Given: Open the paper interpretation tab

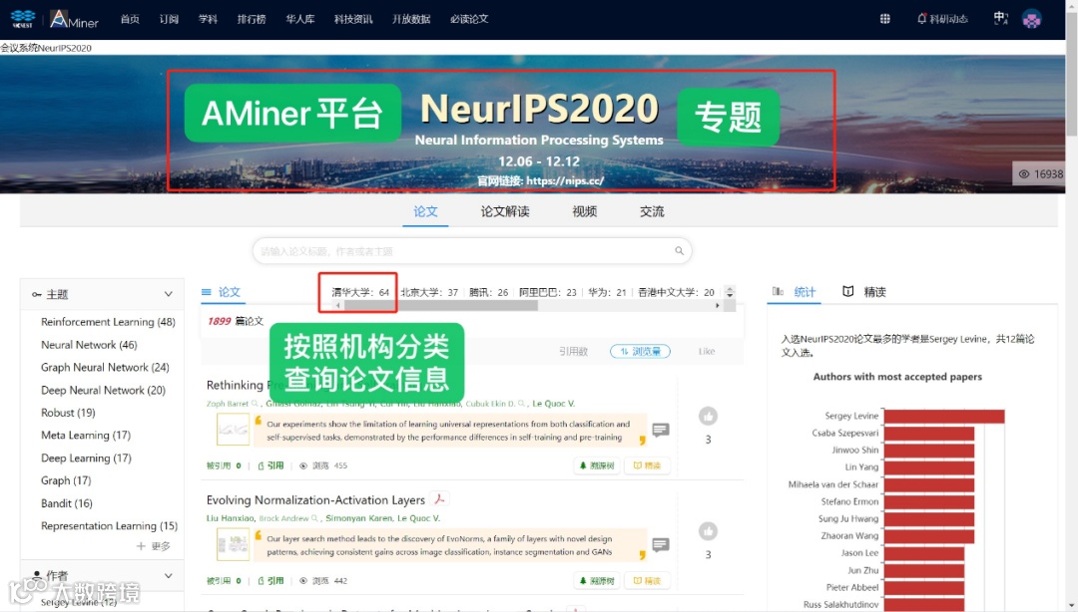Looking at the screenshot, I should [x=505, y=211].
